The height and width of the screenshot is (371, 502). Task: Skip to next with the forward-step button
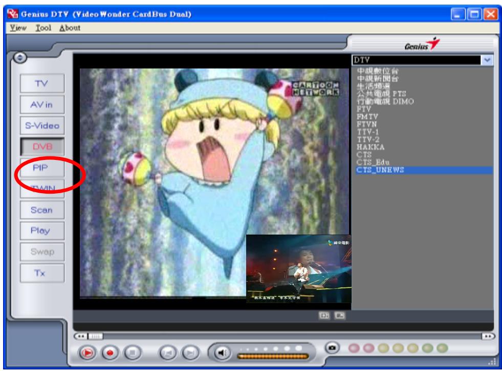tap(190, 353)
